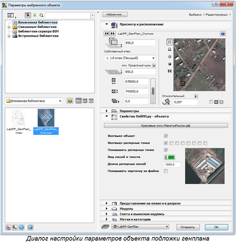The width and height of the screenshot is (236, 242).
Task: Select the crossed-box mirror option
Action: (216, 102)
